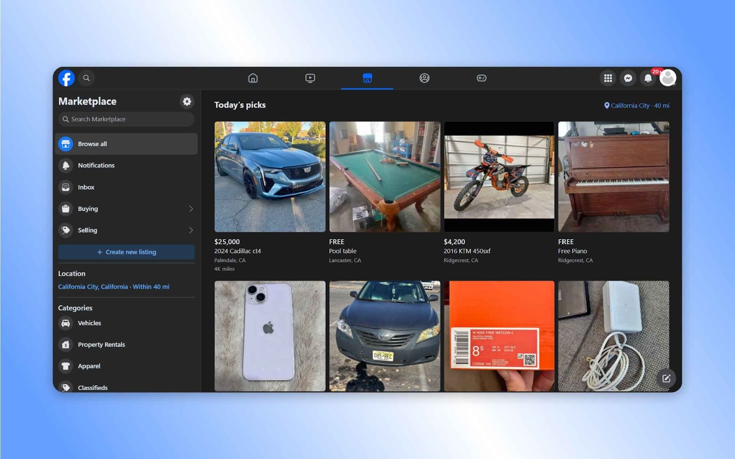Click the Facebook logo icon
Viewport: 735px width, 459px height.
pos(66,78)
